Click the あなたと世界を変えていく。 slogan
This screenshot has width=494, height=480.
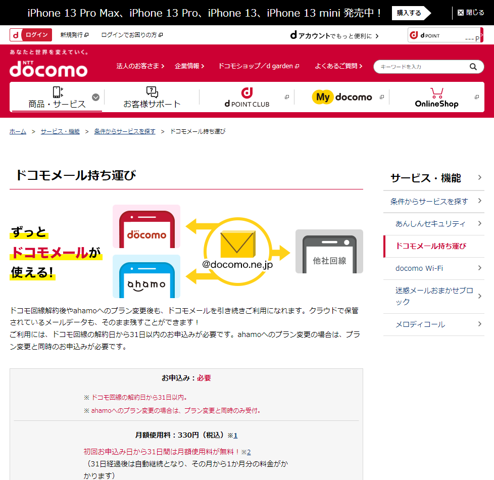[49, 53]
